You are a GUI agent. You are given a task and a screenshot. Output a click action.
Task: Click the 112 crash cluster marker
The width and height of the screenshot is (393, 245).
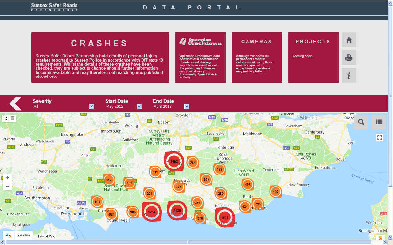click(x=109, y=180)
